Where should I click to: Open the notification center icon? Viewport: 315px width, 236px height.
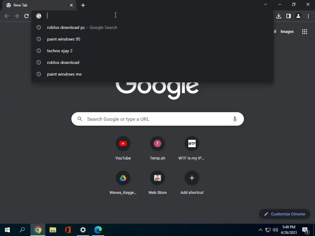coord(305,230)
